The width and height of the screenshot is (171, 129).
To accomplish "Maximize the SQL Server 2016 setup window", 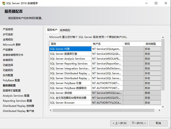I will (156, 3).
